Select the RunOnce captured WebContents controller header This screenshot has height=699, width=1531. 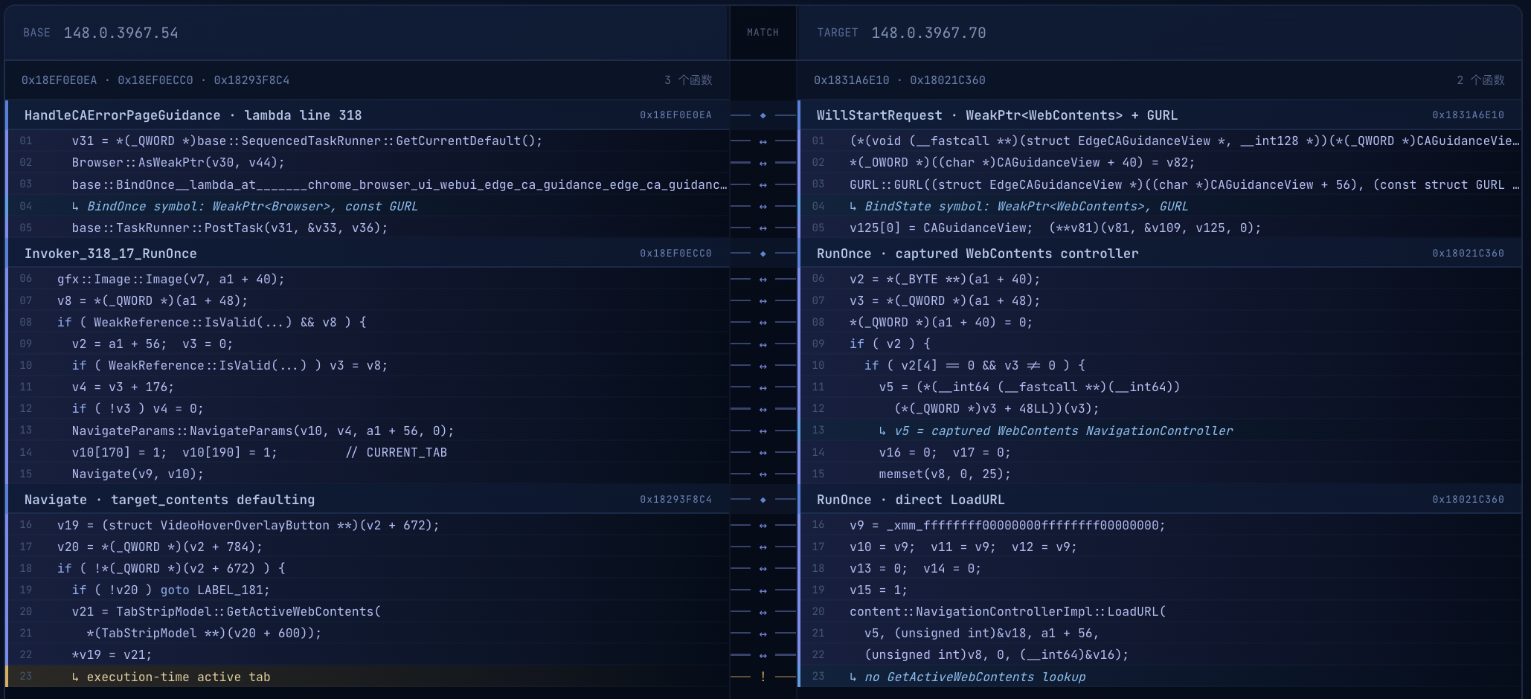pos(1160,254)
